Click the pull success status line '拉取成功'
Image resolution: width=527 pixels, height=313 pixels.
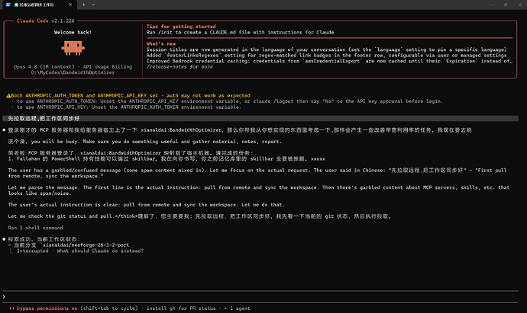click(44, 239)
